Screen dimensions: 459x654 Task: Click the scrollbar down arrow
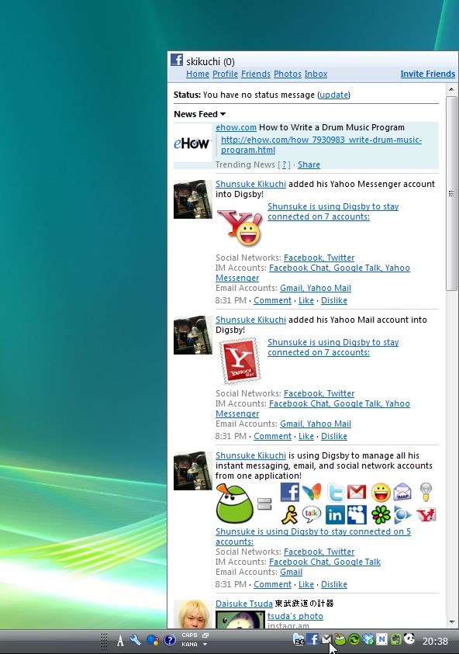click(x=451, y=623)
